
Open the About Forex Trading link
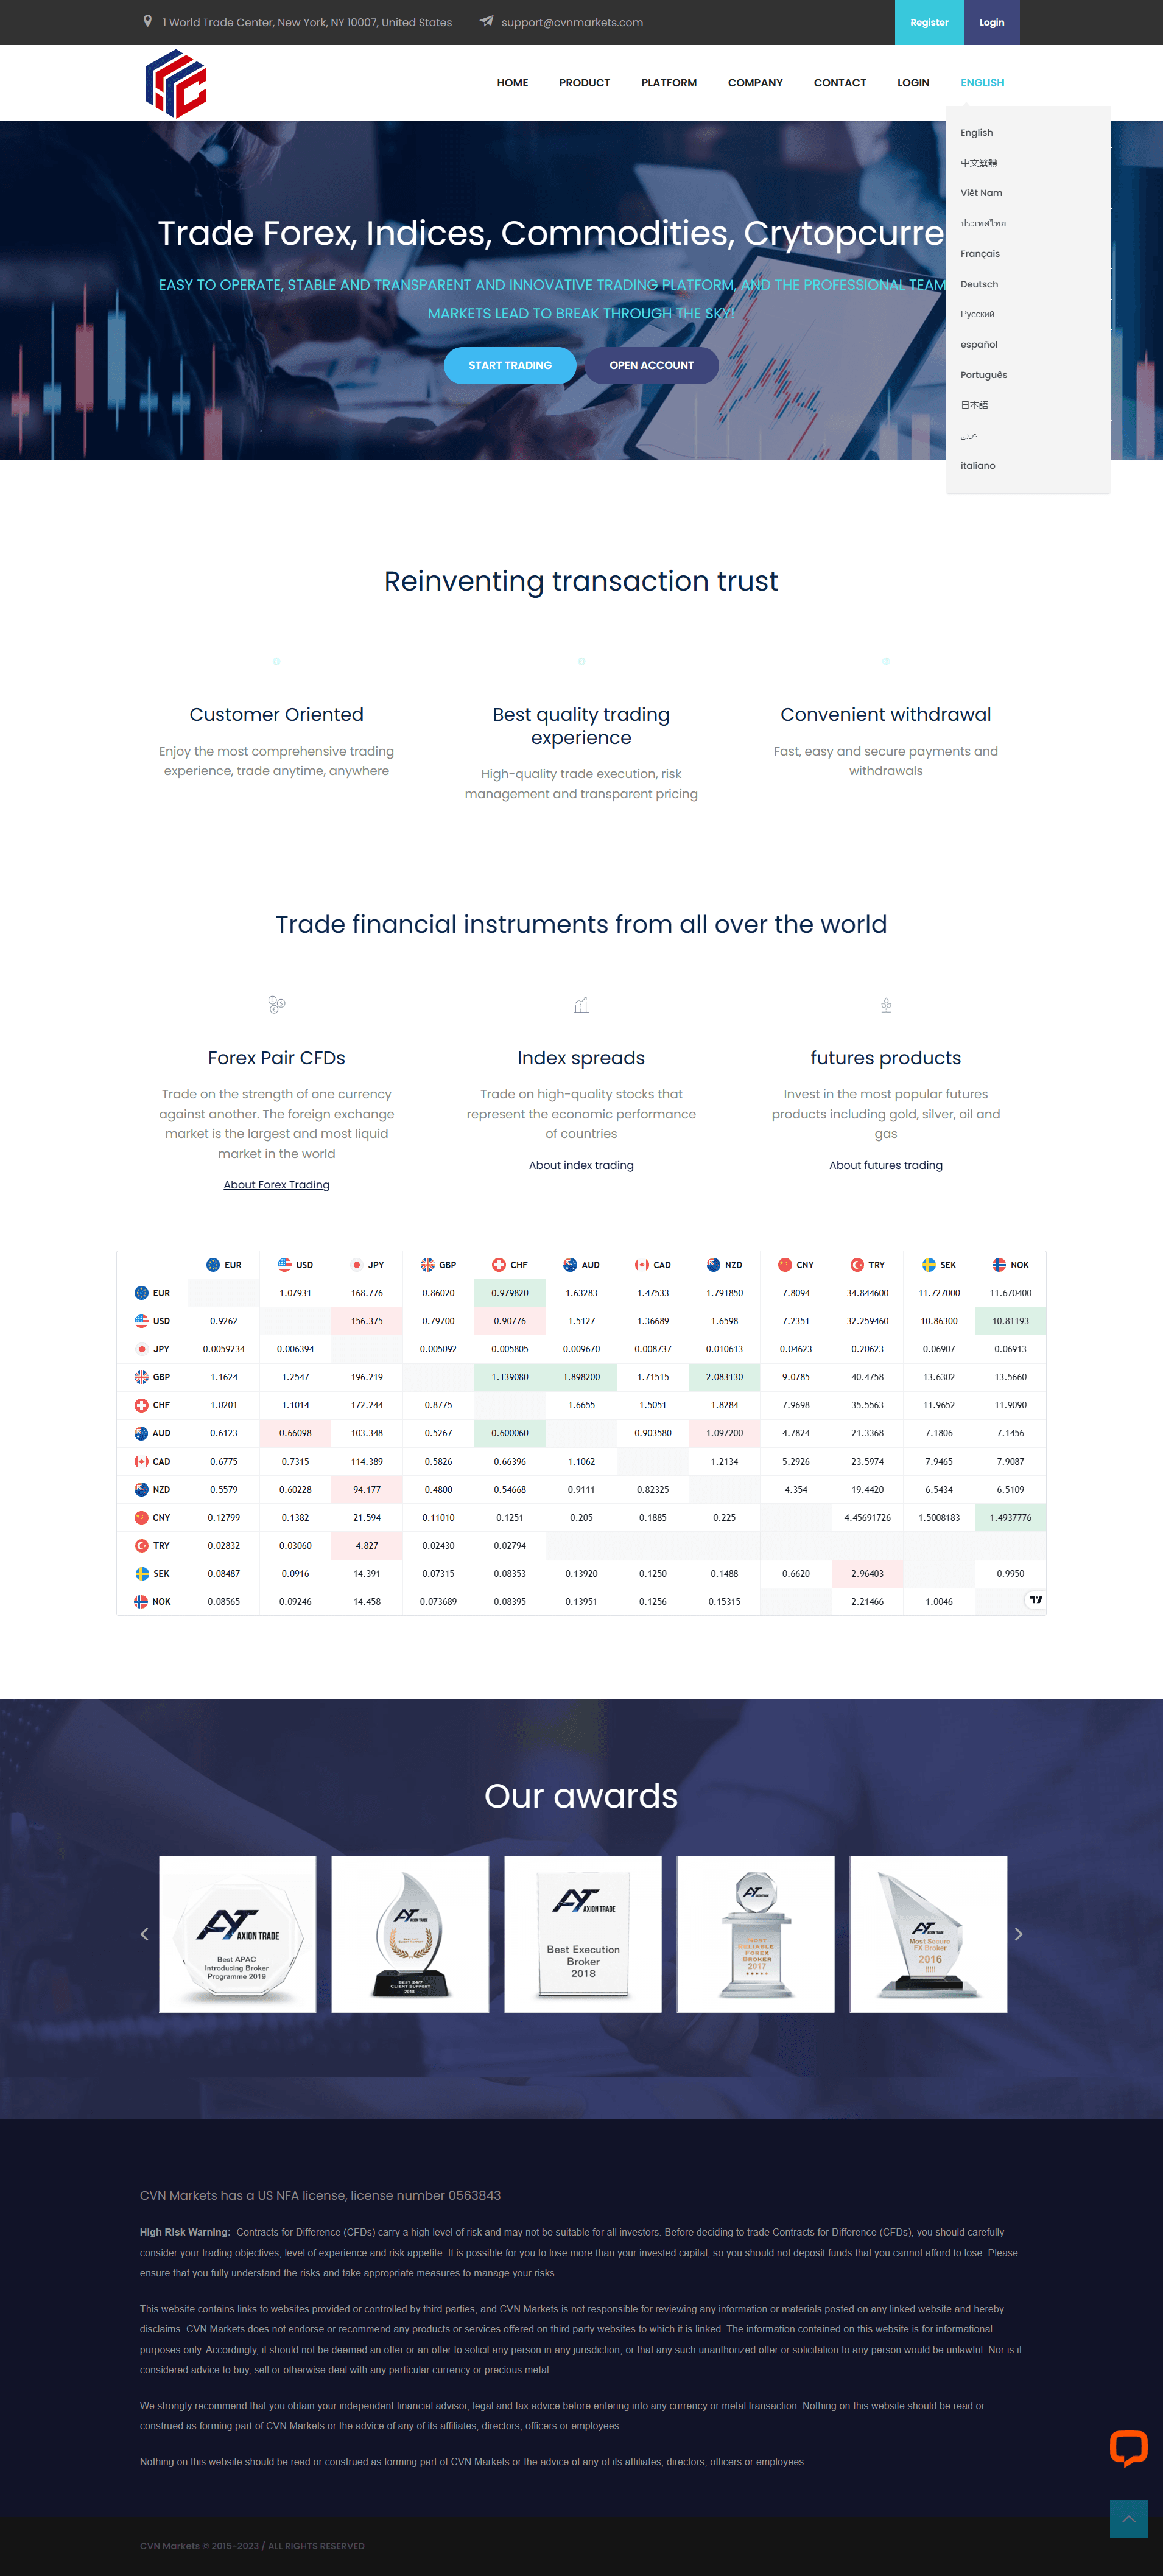click(x=277, y=1184)
